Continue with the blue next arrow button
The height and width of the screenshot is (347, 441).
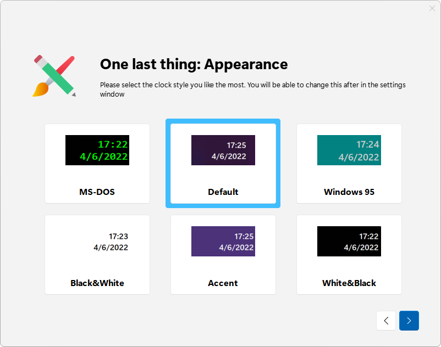[x=409, y=320]
